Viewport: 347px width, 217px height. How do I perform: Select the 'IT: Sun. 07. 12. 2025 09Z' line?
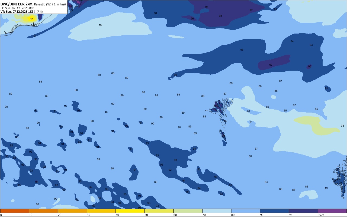point(17,8)
